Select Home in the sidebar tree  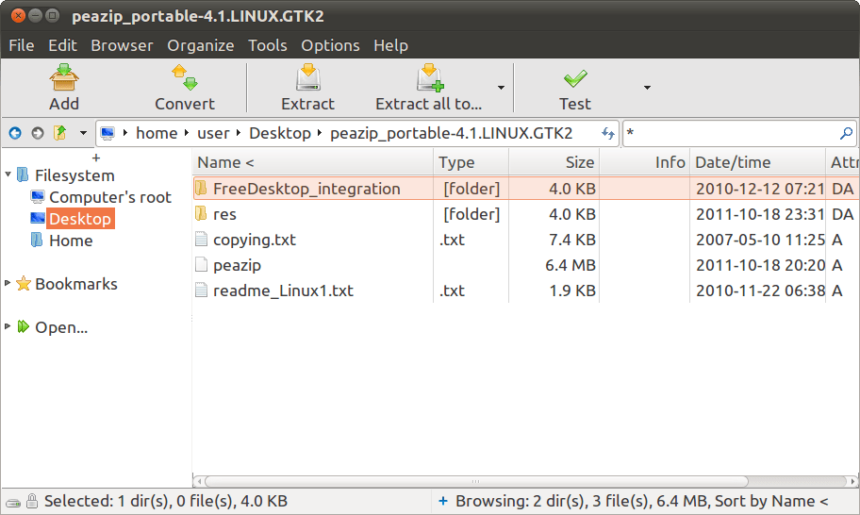[x=71, y=241]
